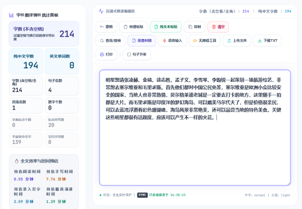Screen dimensions: 302x209
Task: Click the 撤销 undo button
Action: click(106, 27)
